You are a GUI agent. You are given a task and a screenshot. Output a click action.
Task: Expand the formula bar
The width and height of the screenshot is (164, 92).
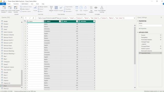[x=134, y=18]
